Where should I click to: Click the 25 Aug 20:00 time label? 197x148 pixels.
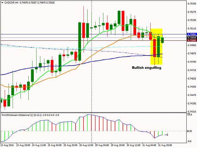pos(70,145)
